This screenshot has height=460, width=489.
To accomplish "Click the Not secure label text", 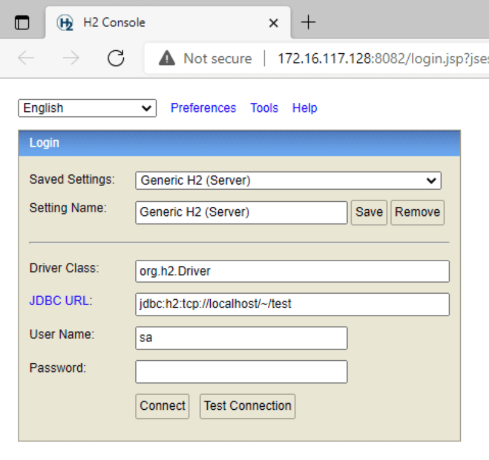I will (x=218, y=59).
